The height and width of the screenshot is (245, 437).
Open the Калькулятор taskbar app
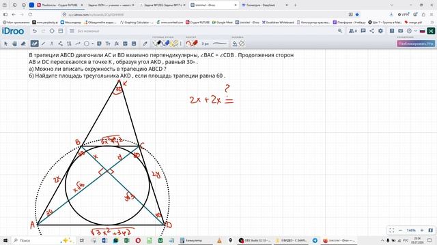191,240
